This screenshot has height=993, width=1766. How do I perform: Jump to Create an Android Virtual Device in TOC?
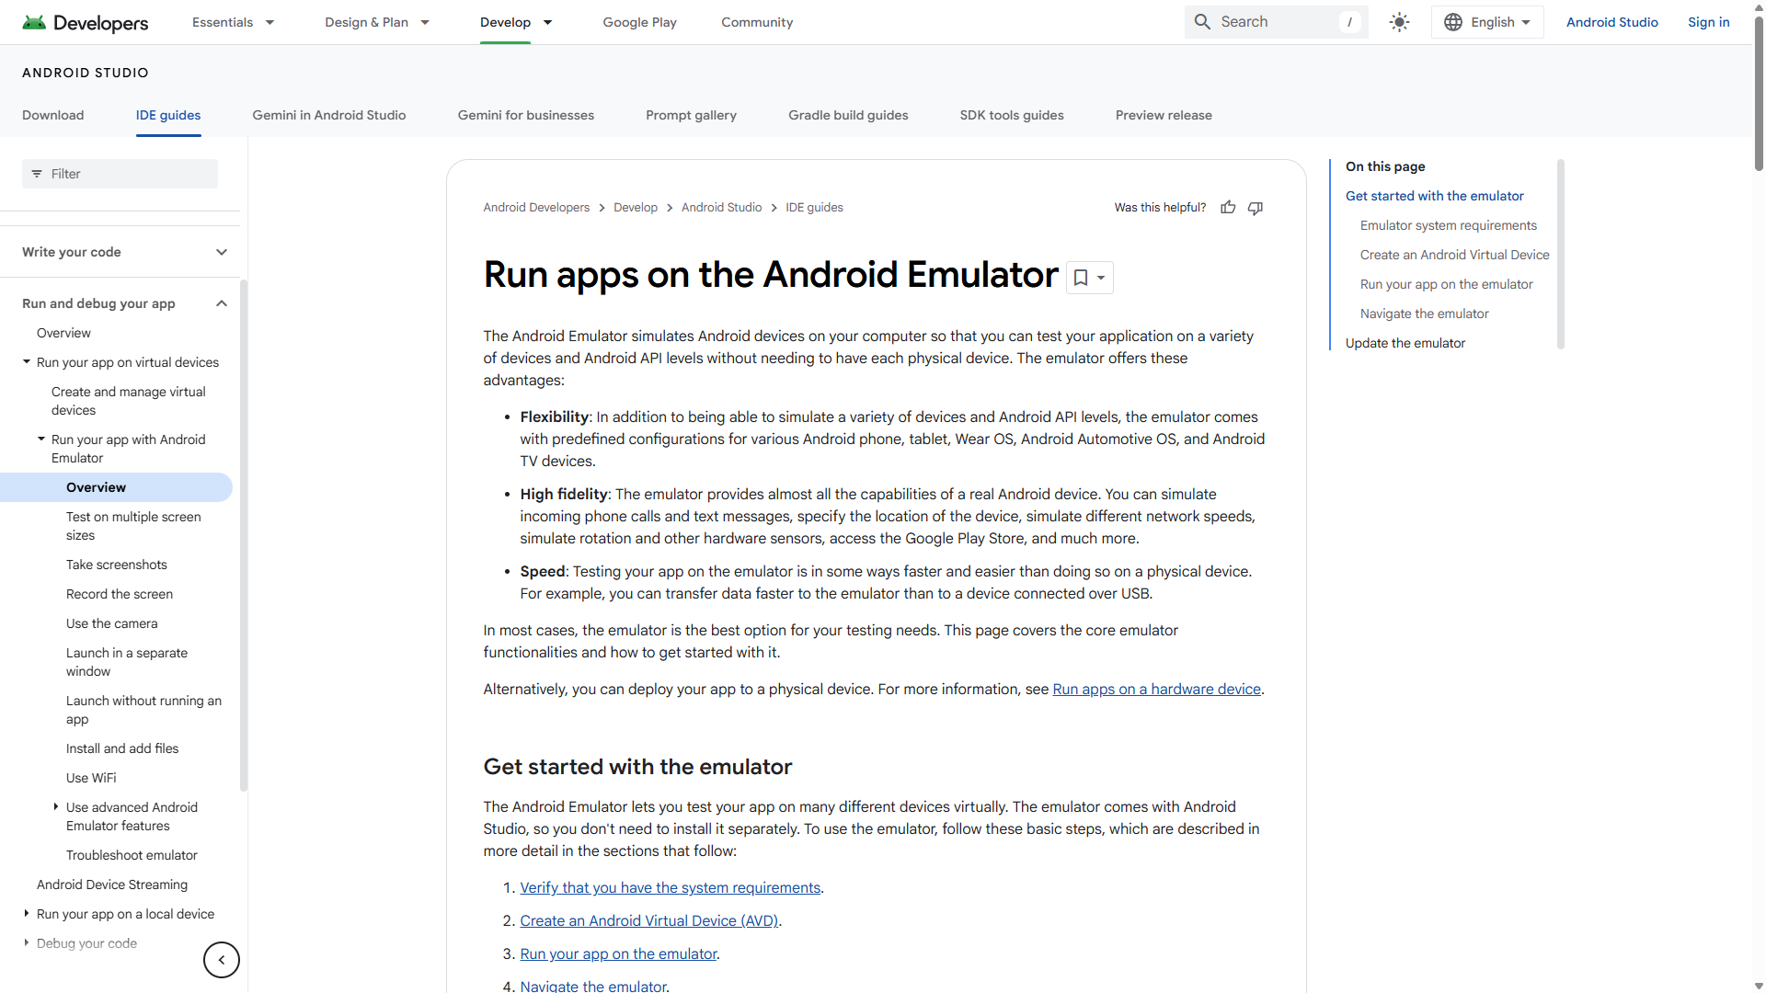click(x=1455, y=255)
